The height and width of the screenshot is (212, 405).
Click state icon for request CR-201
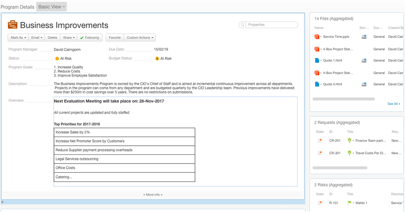(320, 140)
